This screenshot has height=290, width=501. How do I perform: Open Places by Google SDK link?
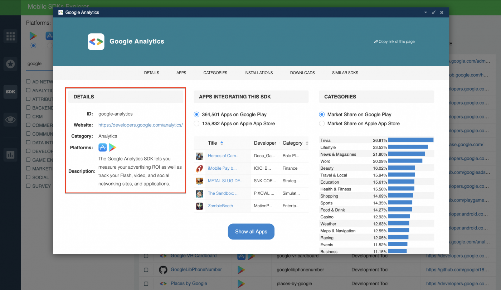pos(189,284)
